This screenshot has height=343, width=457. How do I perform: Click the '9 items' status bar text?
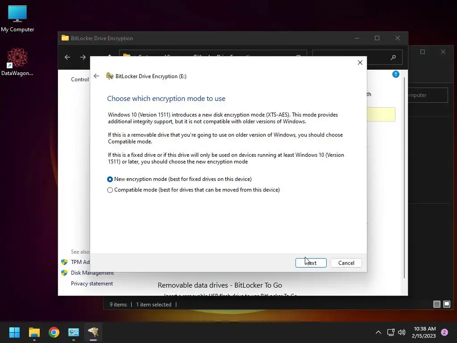pyautogui.click(x=118, y=305)
